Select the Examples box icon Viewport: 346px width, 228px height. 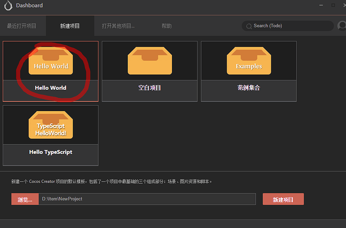(249, 61)
